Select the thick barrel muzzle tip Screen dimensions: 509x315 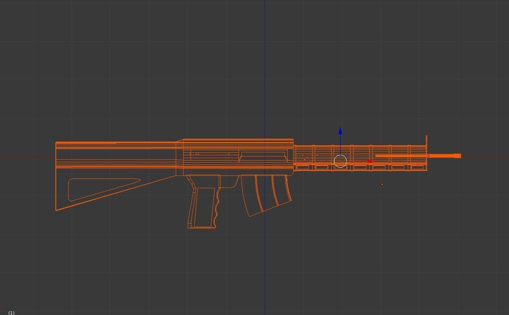(457, 156)
